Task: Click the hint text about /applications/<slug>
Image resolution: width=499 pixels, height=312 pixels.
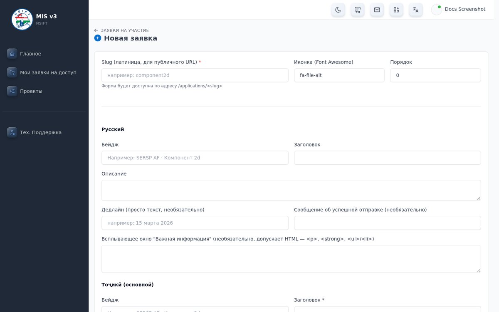Action: [162, 86]
